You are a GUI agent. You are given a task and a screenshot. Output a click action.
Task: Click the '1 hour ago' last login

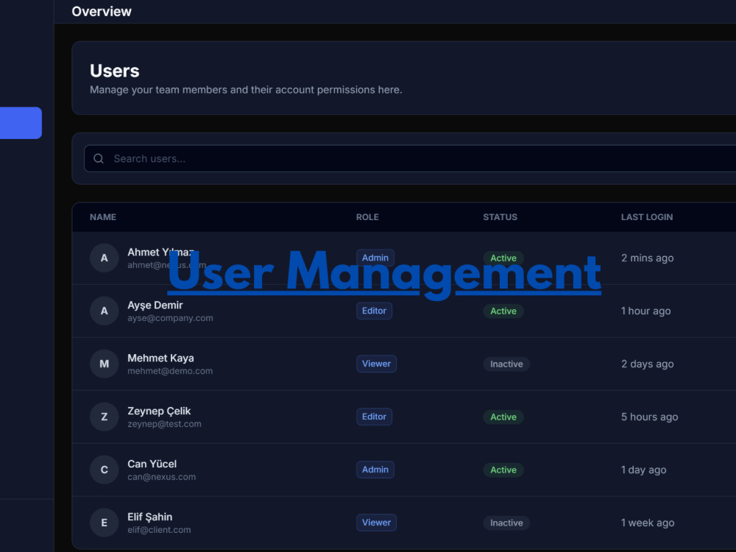pos(646,311)
